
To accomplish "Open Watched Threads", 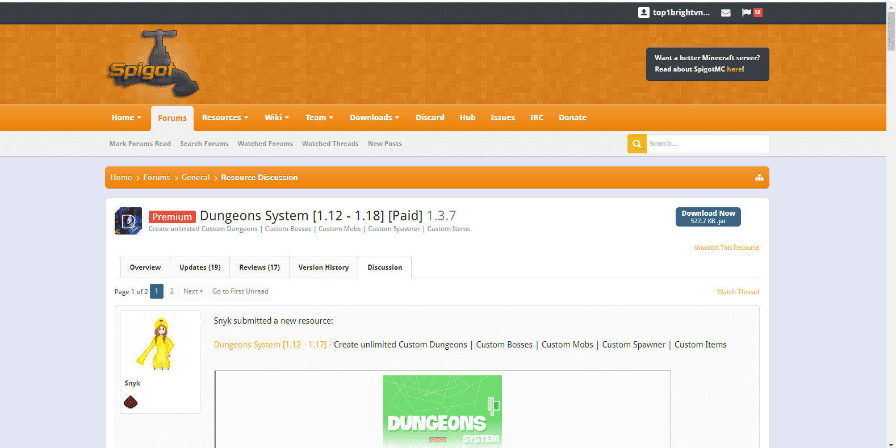I will tap(330, 144).
